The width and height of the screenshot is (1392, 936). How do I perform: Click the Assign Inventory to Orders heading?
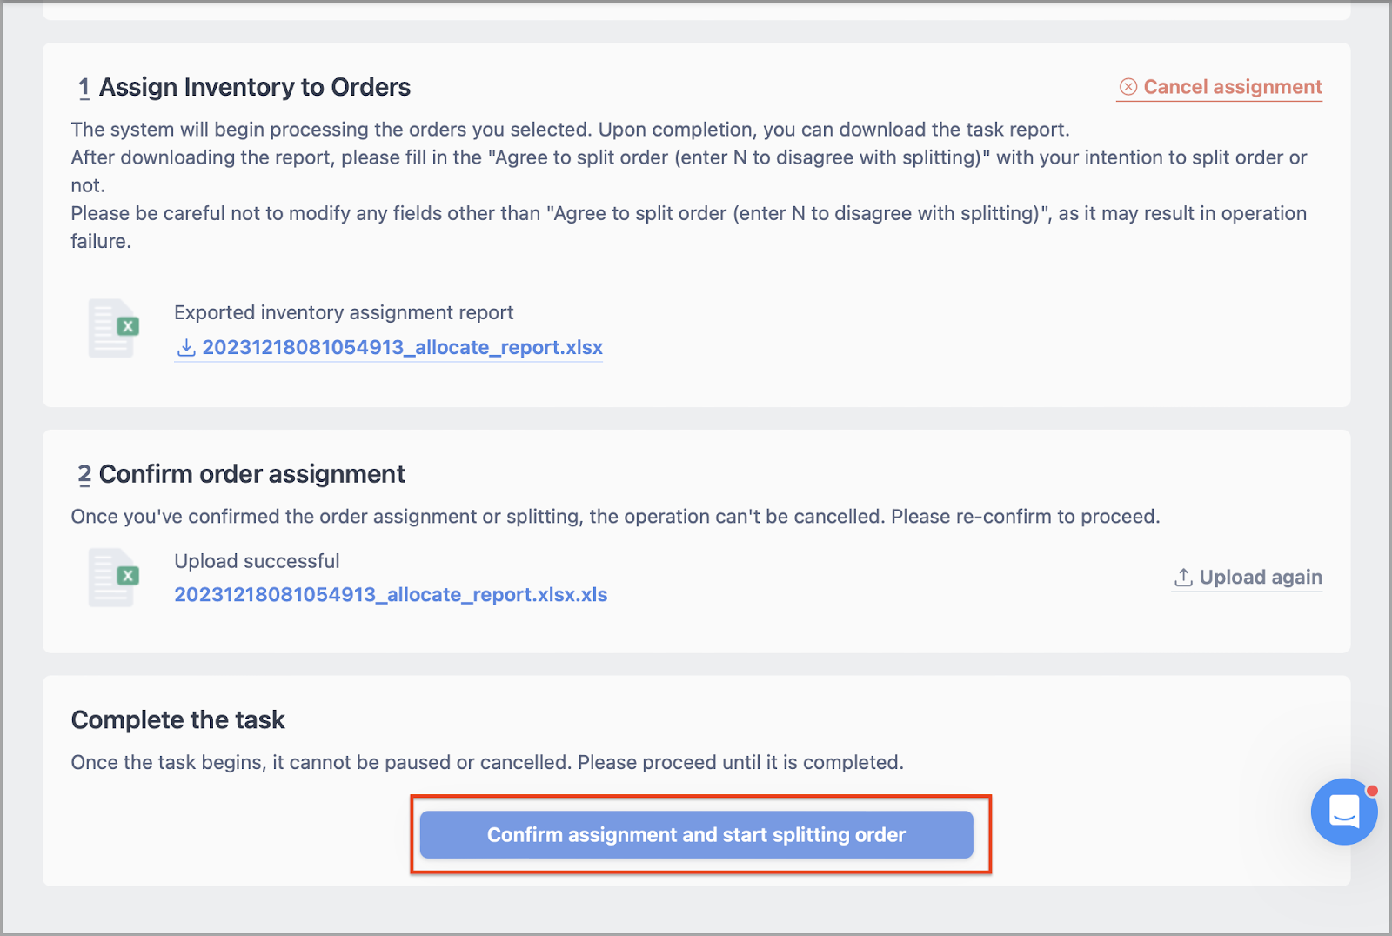[x=255, y=88]
